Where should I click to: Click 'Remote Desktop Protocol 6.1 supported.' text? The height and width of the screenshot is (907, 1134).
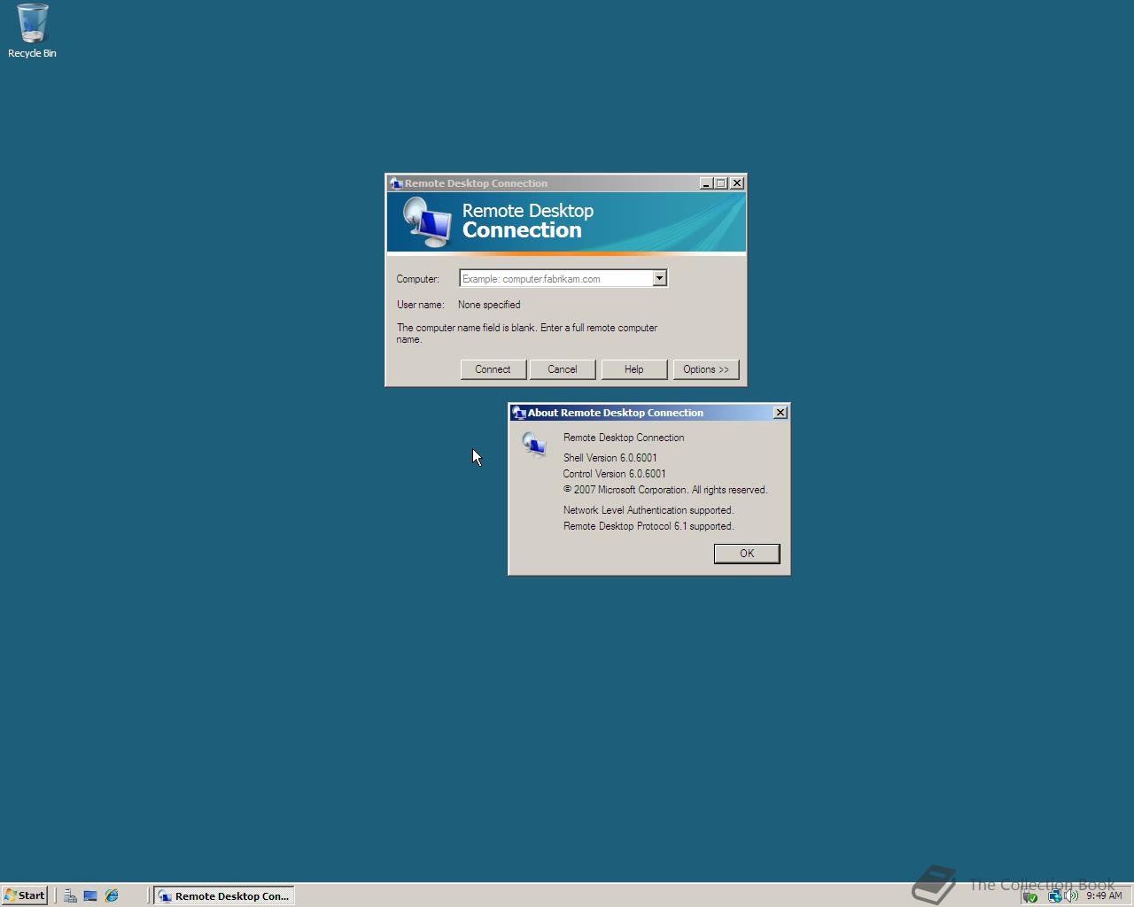(649, 526)
